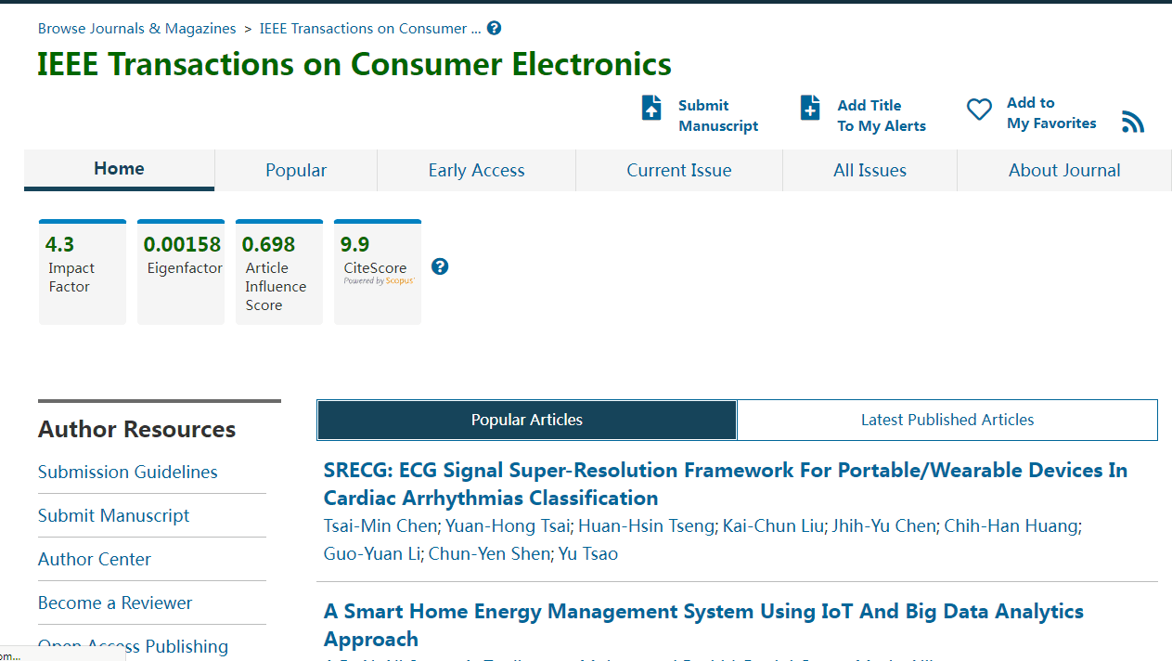Image resolution: width=1172 pixels, height=661 pixels.
Task: Click Add Title To My Alerts
Action: click(882, 116)
